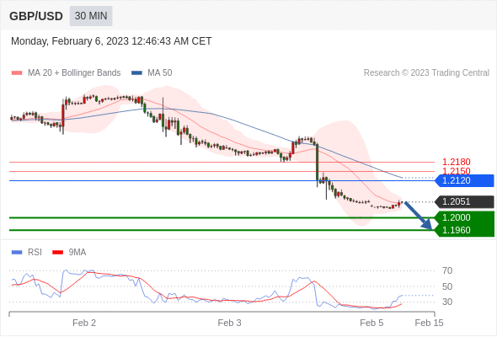This screenshot has height=337, width=497.
Task: Click the black 1.2051 current price tag
Action: [464, 202]
